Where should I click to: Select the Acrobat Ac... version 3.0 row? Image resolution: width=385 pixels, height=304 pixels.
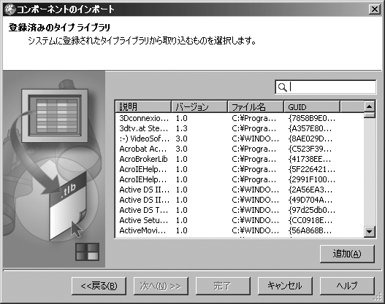point(240,149)
